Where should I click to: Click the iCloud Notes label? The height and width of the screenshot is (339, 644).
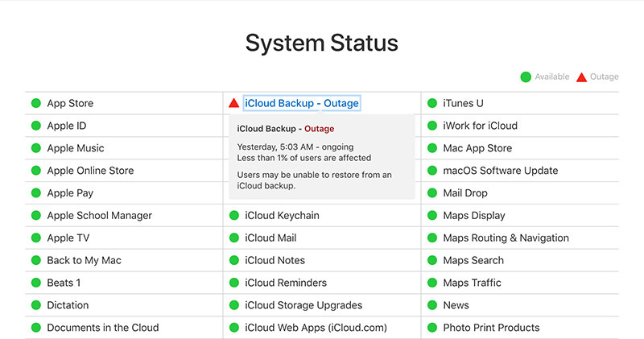(x=275, y=260)
